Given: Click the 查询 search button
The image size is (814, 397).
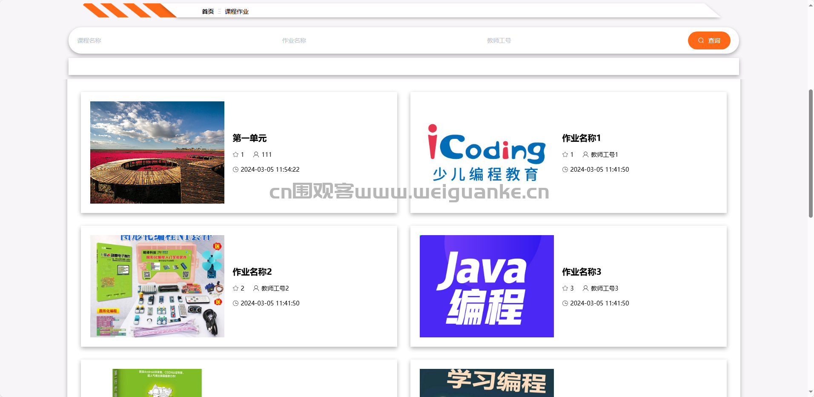Looking at the screenshot, I should (709, 40).
